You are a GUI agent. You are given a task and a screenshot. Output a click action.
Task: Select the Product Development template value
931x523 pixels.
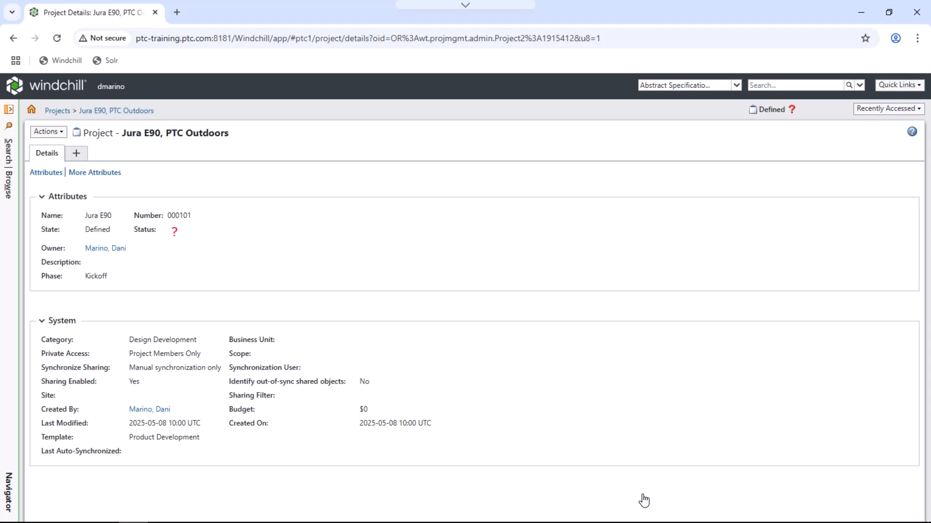tap(164, 437)
